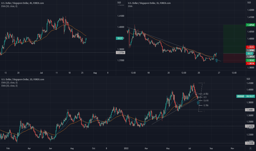The width and height of the screenshot is (256, 151).
Task: Select the 0.5 Fibonacci level label
Action: [205, 97]
